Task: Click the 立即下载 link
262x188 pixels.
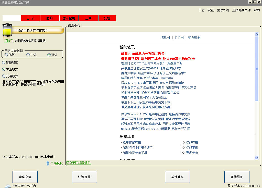Action: click(192, 147)
